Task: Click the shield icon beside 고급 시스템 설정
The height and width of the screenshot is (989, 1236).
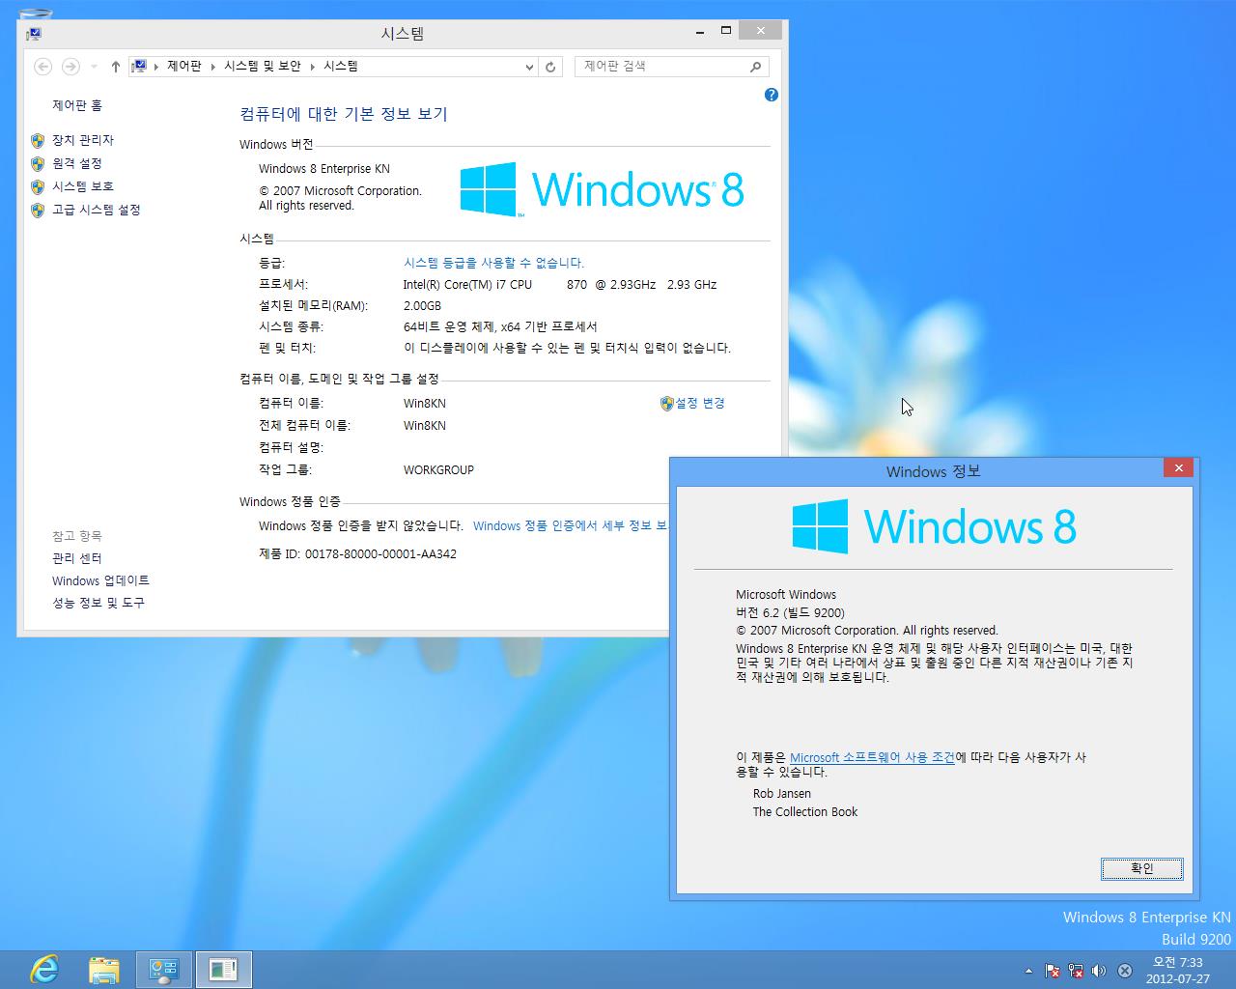Action: pyautogui.click(x=38, y=210)
